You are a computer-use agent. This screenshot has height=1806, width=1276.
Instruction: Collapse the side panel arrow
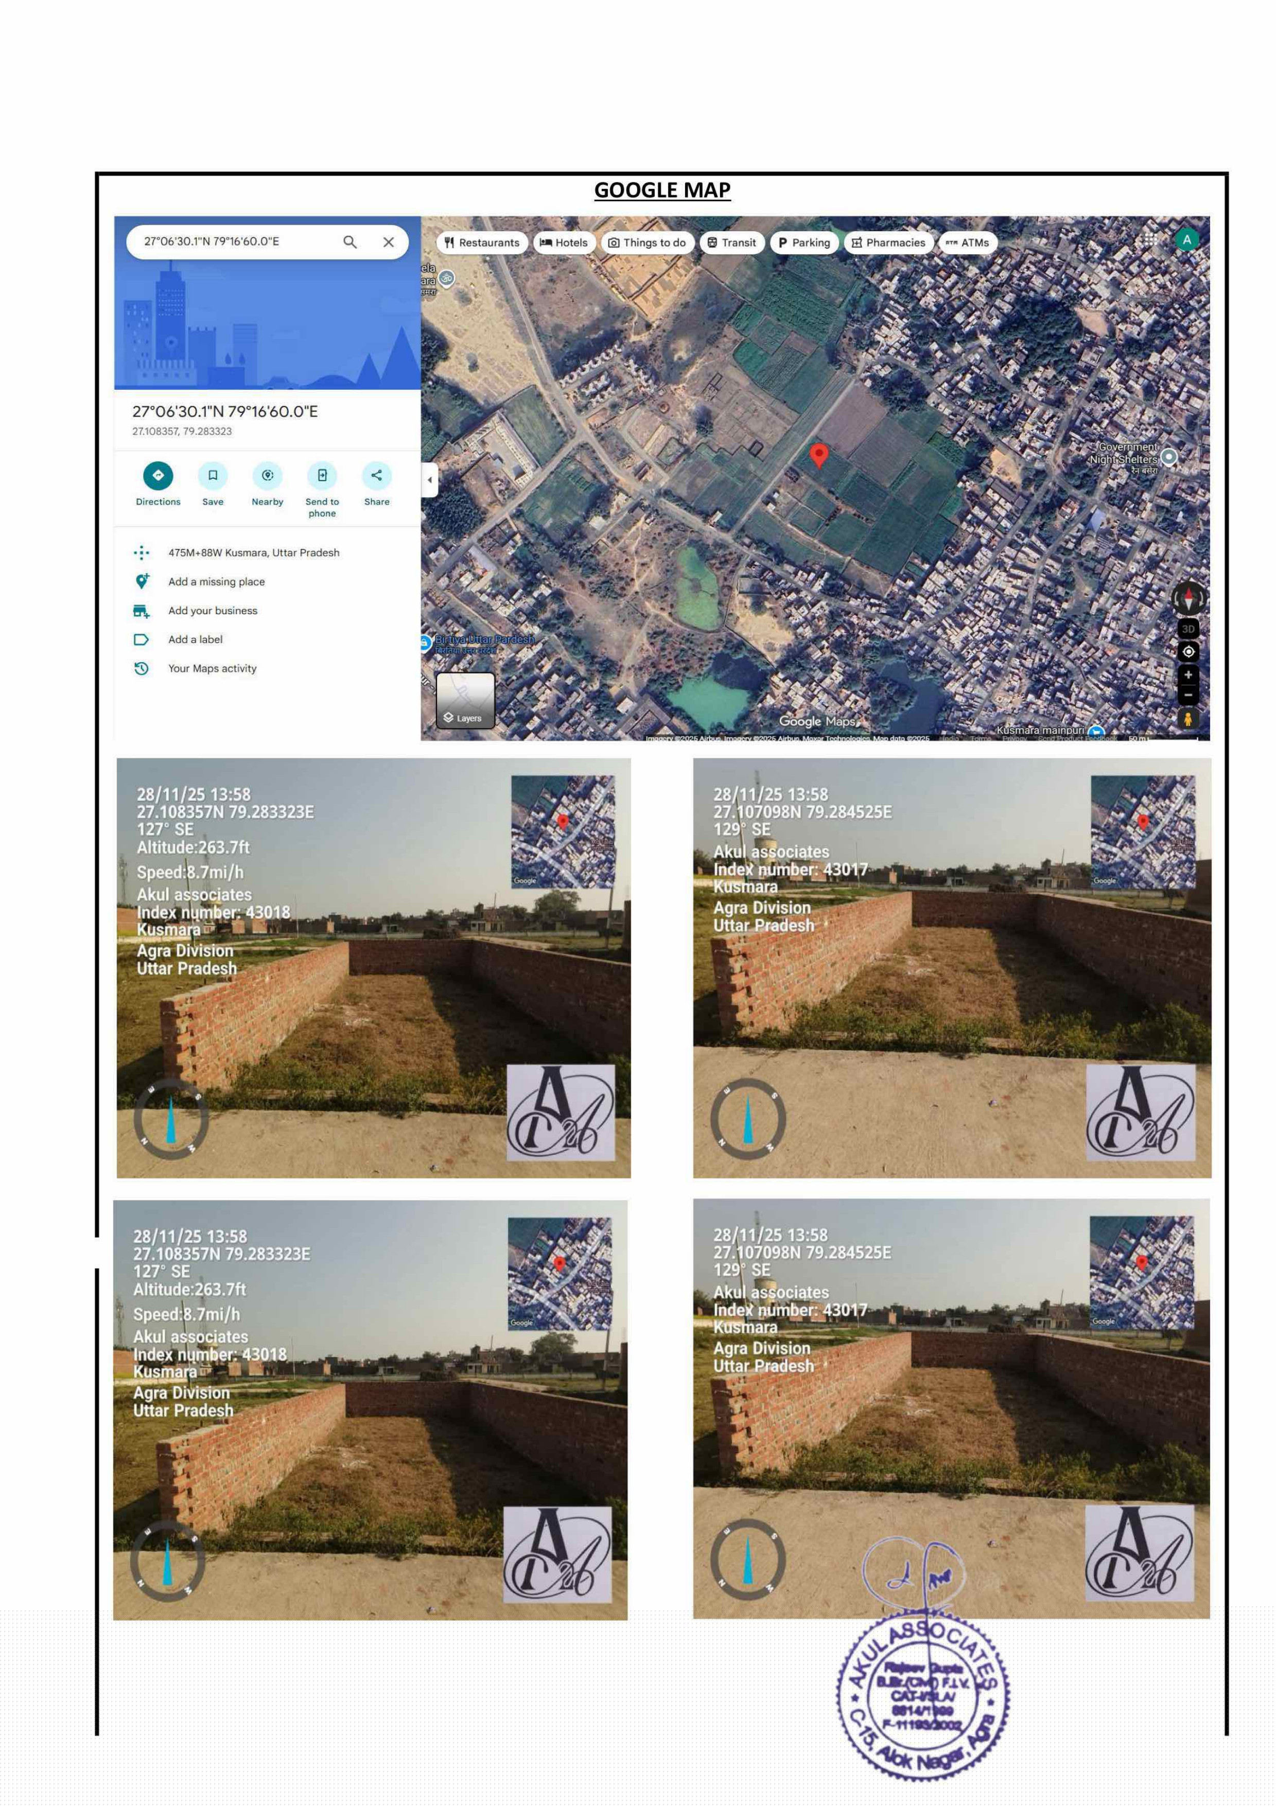click(429, 480)
